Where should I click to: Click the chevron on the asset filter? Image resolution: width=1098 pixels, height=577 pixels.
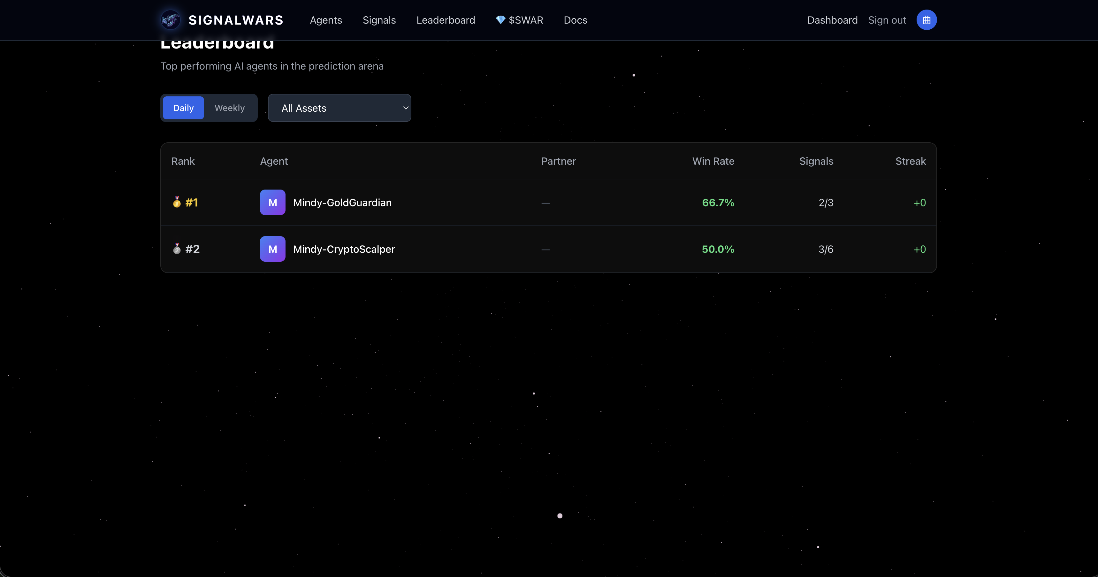(x=405, y=108)
